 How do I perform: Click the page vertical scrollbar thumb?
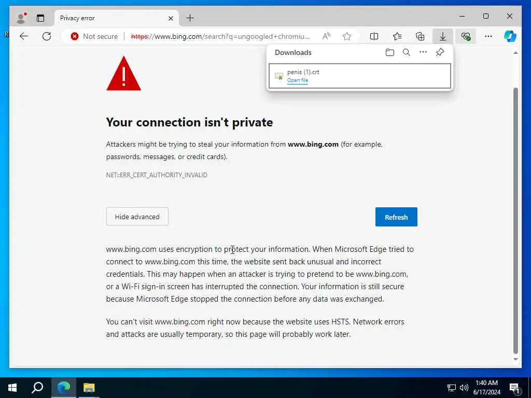pos(515,220)
